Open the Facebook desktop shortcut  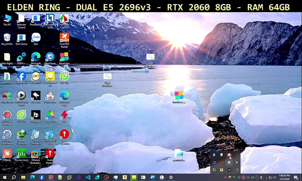tap(21, 78)
